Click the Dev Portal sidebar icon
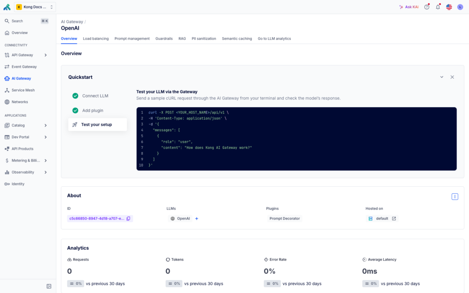The image size is (469, 293). (7, 137)
